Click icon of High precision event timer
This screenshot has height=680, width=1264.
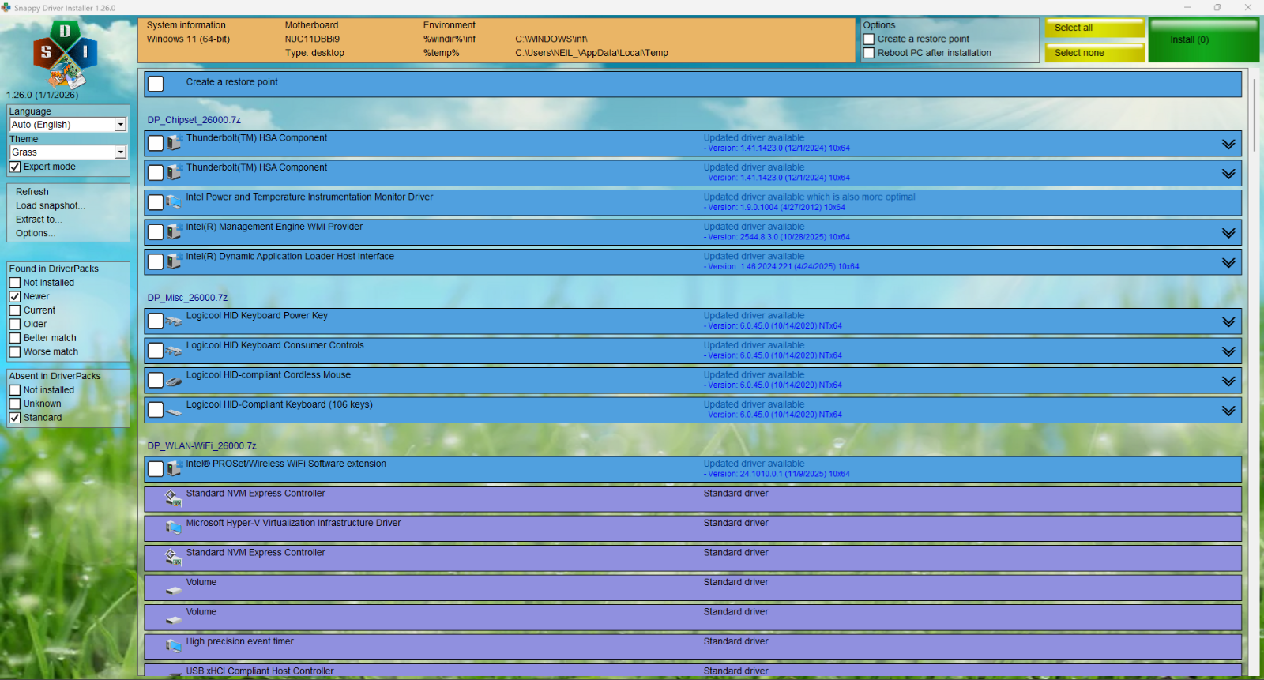coord(174,646)
